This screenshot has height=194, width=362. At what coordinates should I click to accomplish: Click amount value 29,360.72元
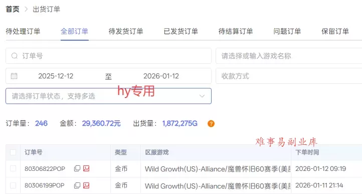tap(101, 124)
